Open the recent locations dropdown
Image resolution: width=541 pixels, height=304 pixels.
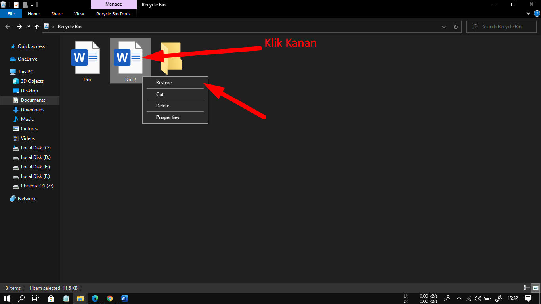pyautogui.click(x=29, y=27)
